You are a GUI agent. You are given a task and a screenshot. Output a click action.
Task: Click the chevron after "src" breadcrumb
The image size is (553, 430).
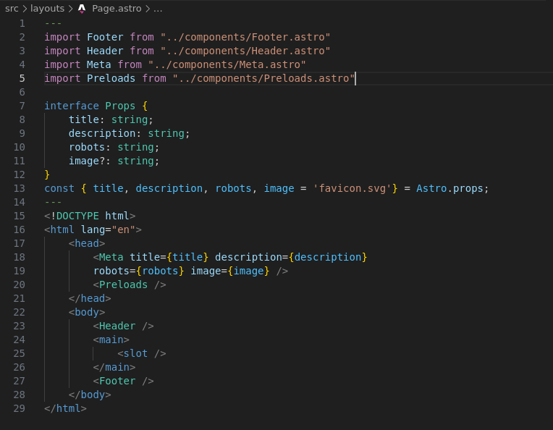25,9
